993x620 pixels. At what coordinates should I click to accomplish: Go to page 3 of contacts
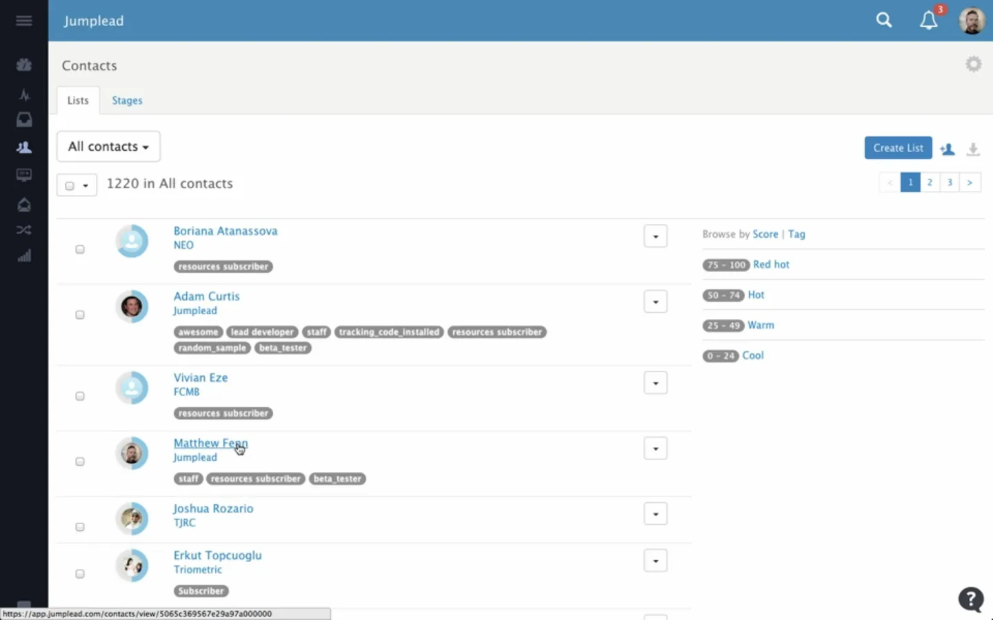click(950, 183)
